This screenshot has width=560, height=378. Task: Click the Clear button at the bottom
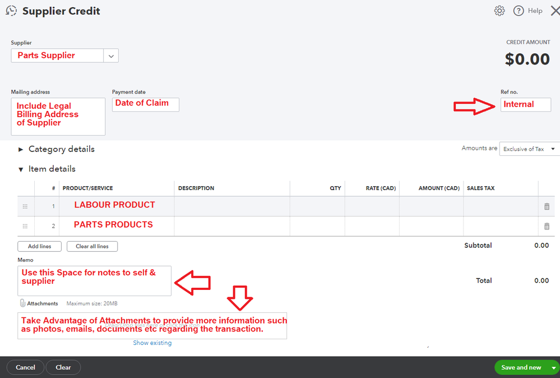pos(63,367)
